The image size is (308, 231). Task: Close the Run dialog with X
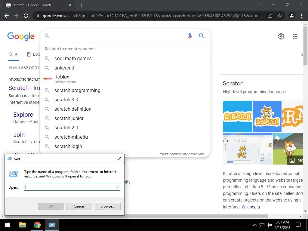click(x=120, y=158)
